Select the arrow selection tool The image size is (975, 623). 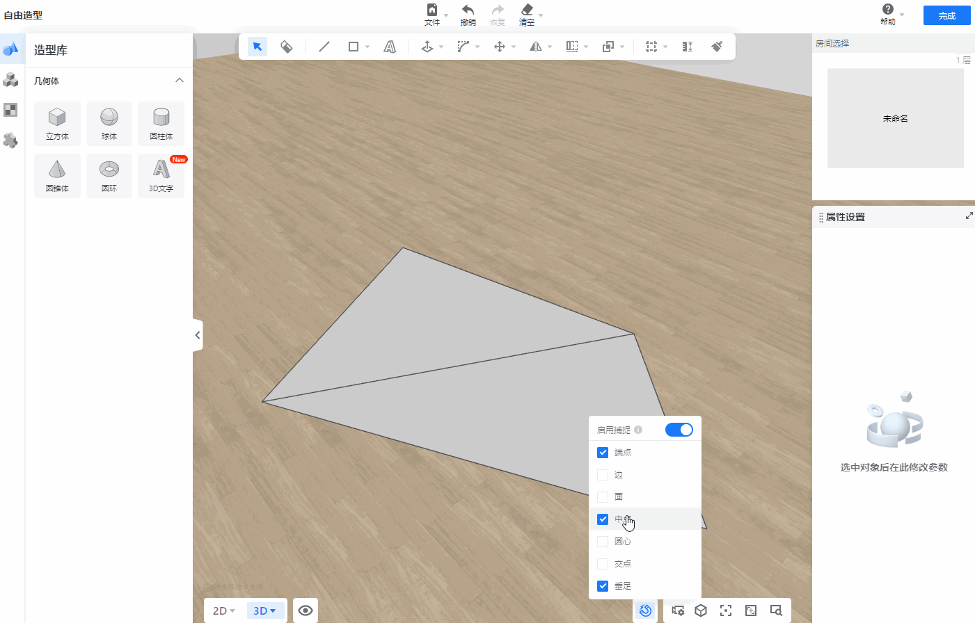click(257, 47)
